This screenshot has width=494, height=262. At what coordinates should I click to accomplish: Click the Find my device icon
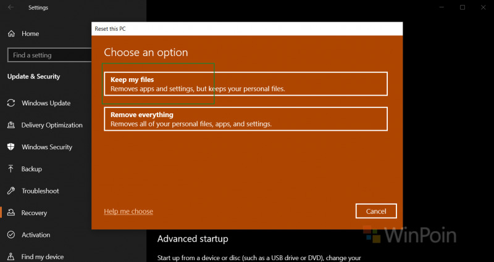click(x=11, y=256)
